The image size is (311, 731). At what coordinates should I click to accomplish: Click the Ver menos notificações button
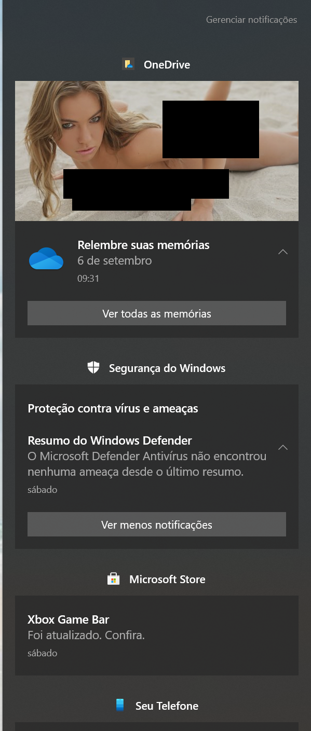[157, 525]
